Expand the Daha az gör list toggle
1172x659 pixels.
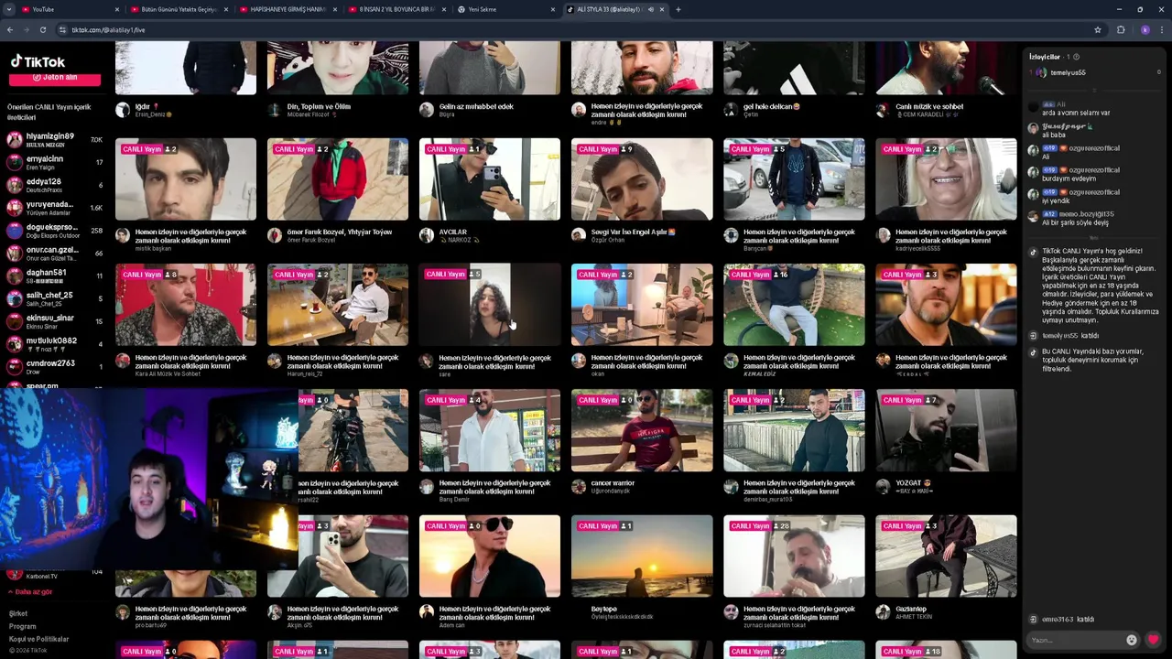30,592
